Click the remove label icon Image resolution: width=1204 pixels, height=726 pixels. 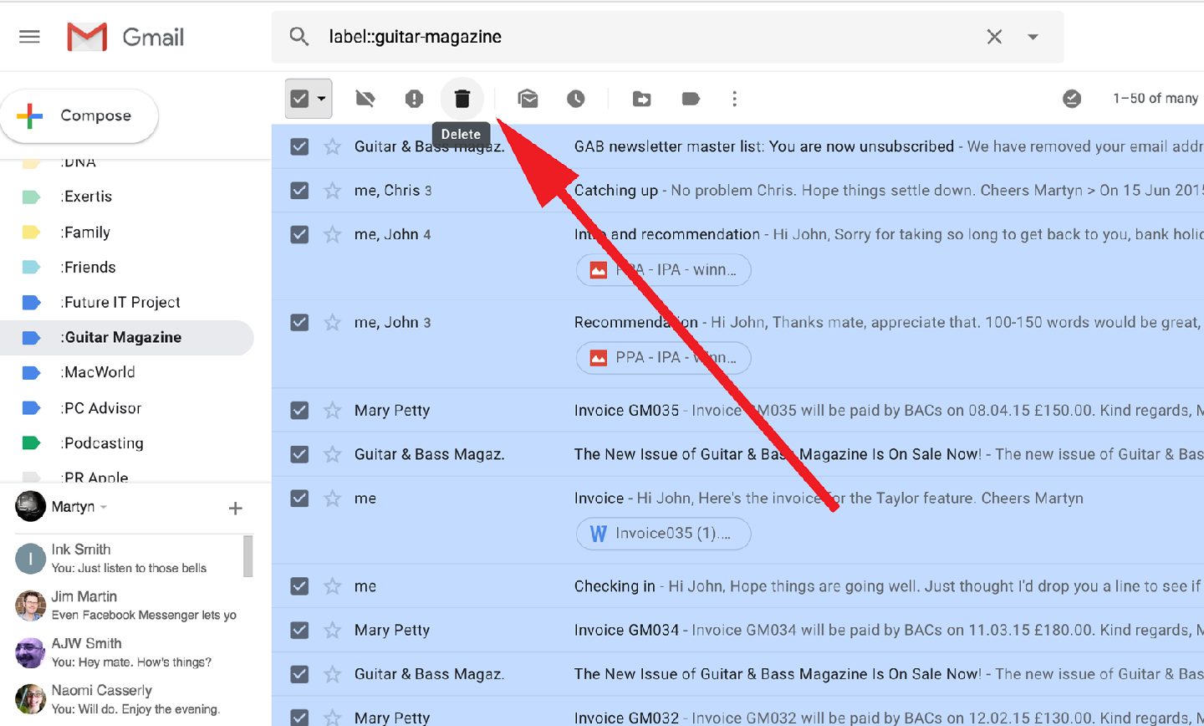pyautogui.click(x=365, y=99)
